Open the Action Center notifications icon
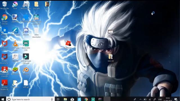Image resolution: width=180 pixels, height=101 pixels. [176, 99]
